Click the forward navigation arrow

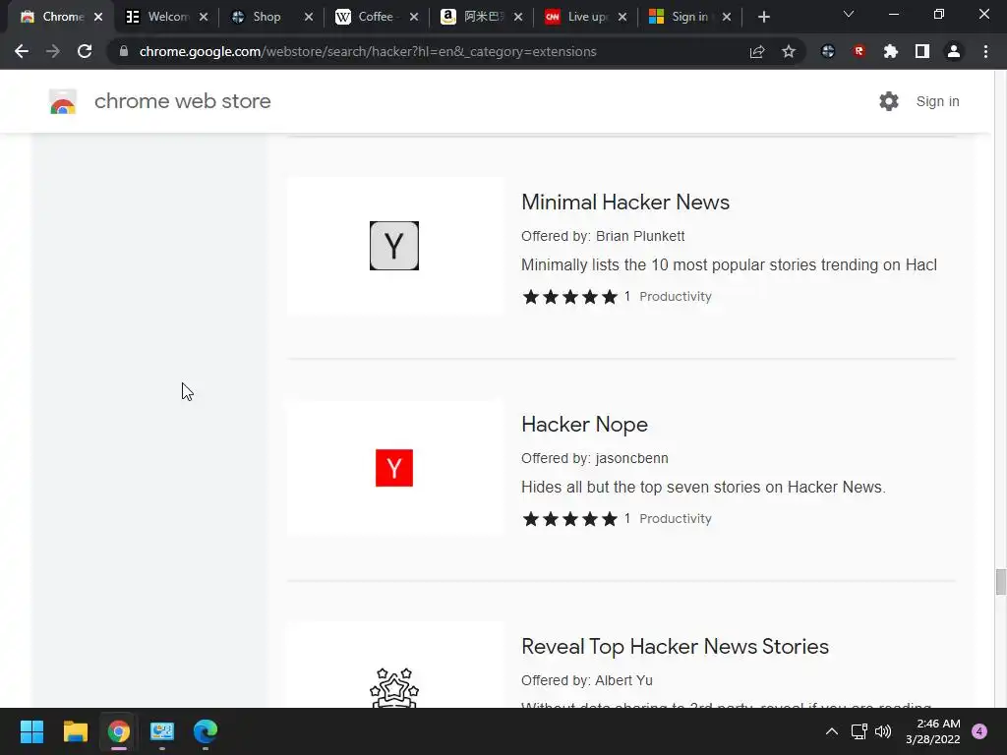point(53,51)
